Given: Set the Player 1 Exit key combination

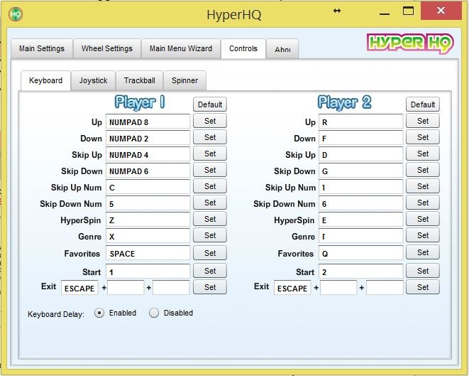Looking at the screenshot, I should pyautogui.click(x=210, y=287).
